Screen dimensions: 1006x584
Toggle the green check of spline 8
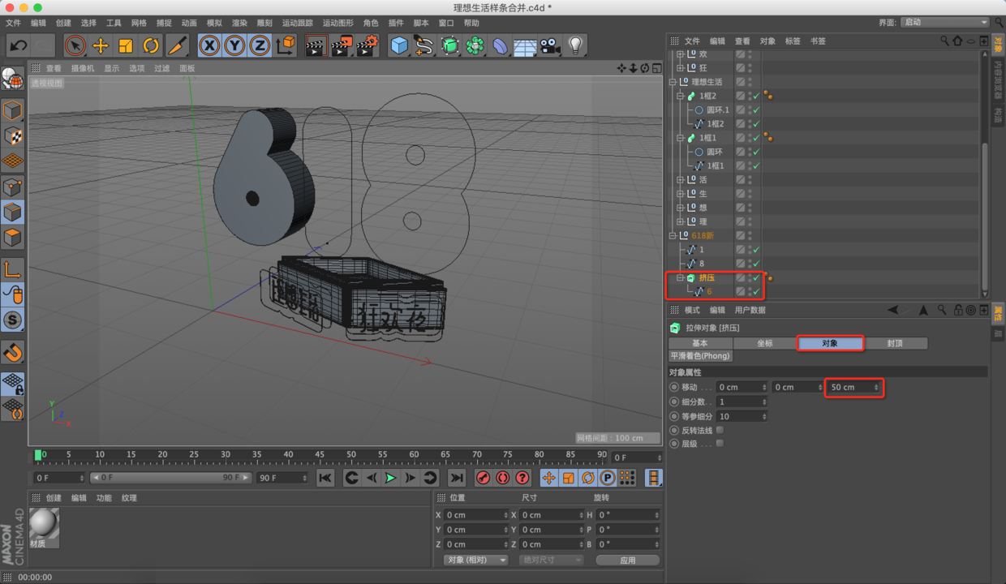coord(756,264)
